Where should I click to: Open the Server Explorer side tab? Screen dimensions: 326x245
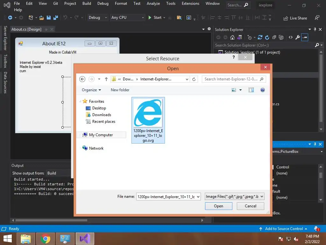click(5, 38)
